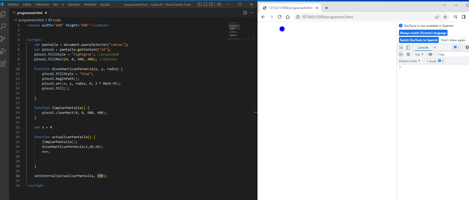Click Don't show again button
Image resolution: width=469 pixels, height=200 pixels.
(453, 40)
